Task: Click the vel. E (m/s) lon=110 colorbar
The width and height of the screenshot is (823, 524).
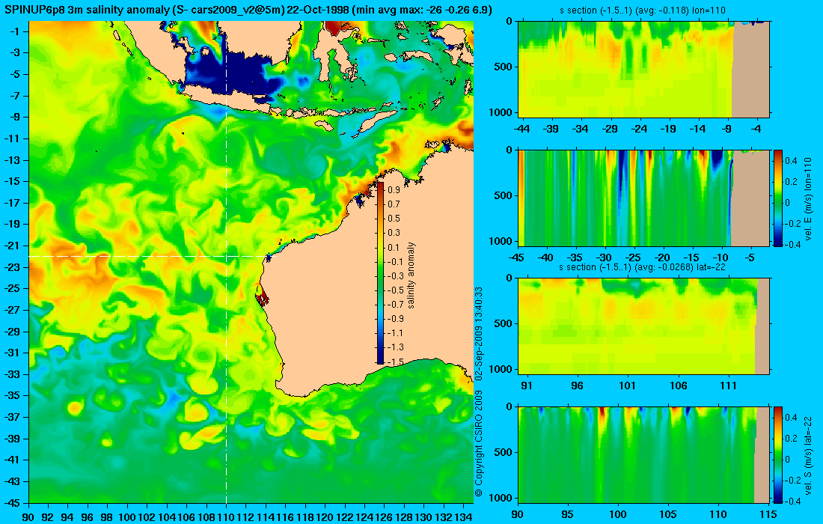Action: click(777, 198)
